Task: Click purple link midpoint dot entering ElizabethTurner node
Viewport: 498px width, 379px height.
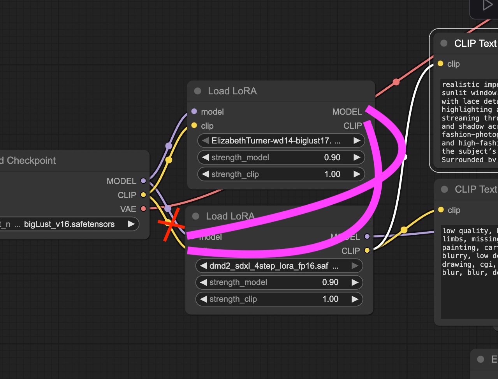Action: pos(169,146)
